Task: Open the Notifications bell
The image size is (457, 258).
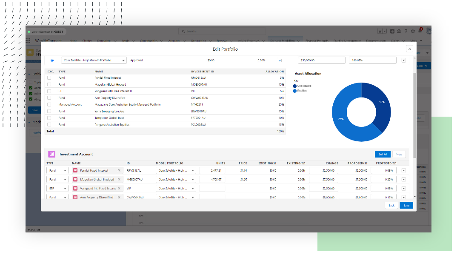Action: pos(420,31)
